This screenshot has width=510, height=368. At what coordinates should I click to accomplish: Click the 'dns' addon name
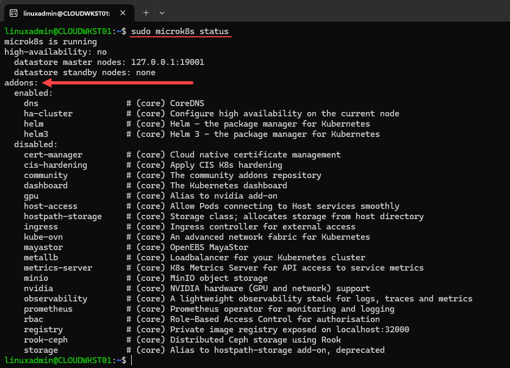pos(31,103)
